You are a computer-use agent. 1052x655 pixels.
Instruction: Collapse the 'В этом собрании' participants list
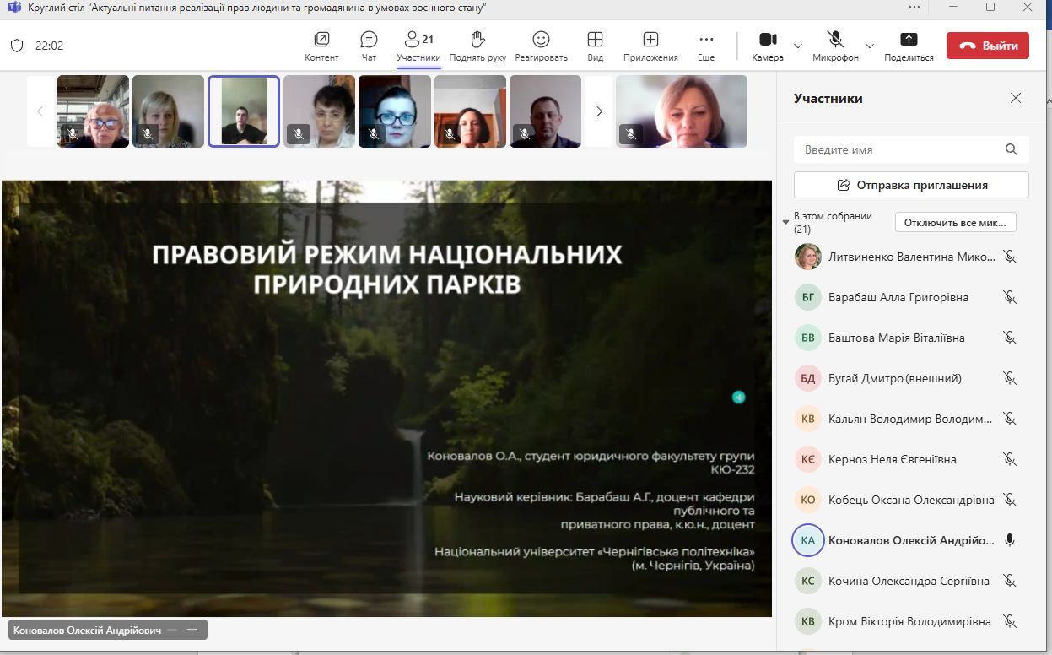(x=786, y=223)
